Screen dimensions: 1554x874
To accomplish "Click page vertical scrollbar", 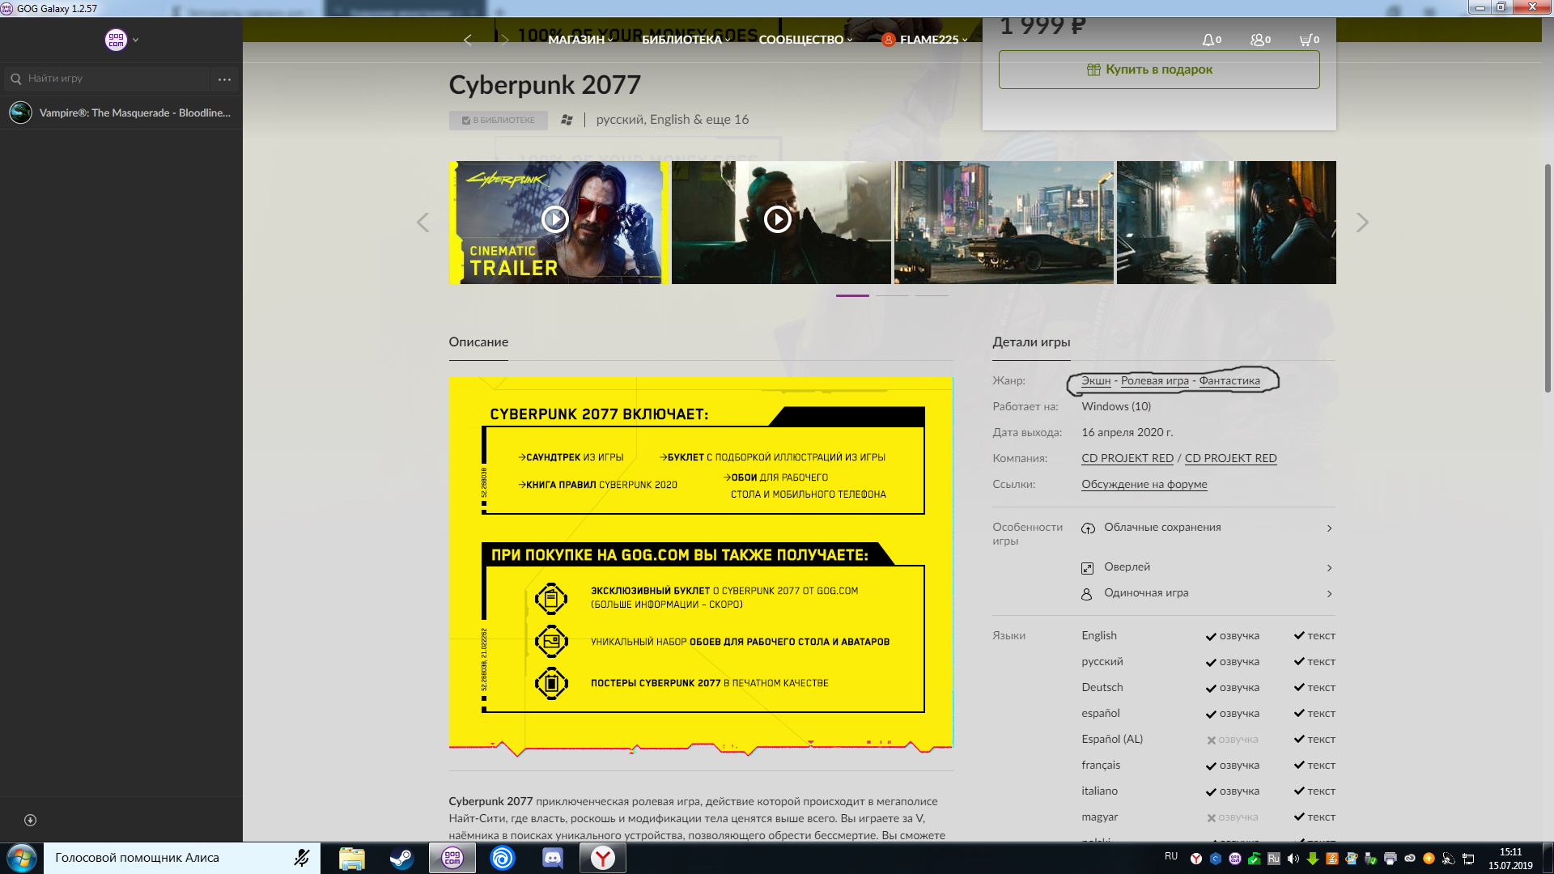I will tap(1548, 279).
